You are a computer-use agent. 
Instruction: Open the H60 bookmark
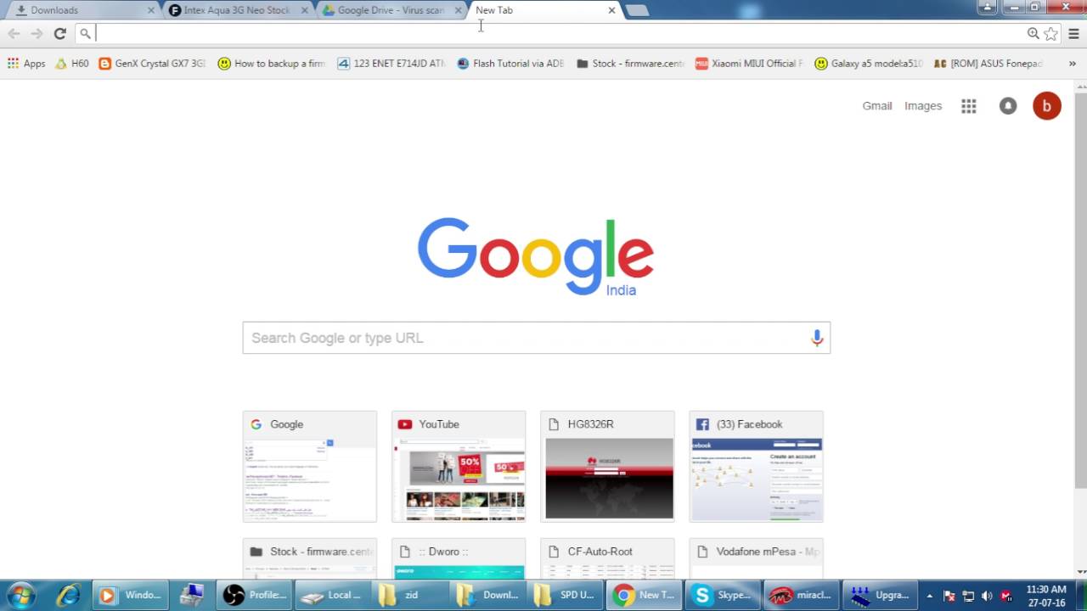coord(72,64)
